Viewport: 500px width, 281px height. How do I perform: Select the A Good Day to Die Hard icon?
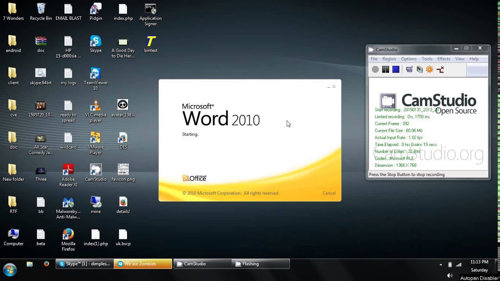coord(123,47)
